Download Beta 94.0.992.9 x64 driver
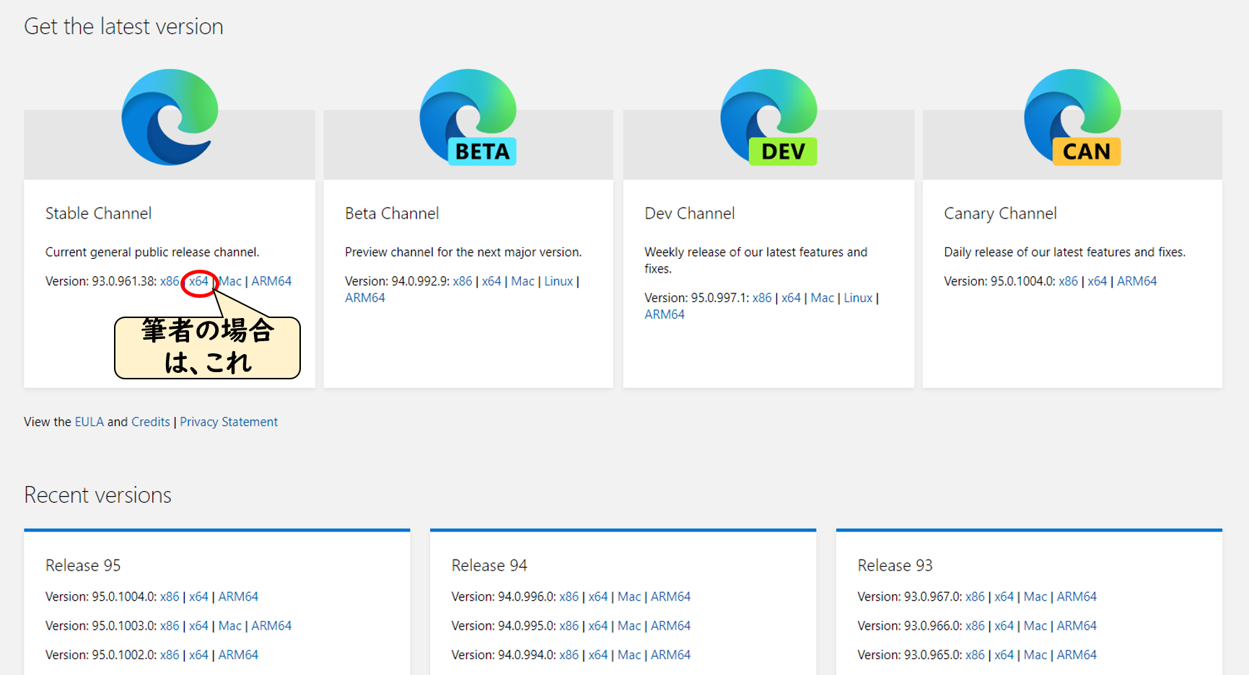 click(491, 281)
